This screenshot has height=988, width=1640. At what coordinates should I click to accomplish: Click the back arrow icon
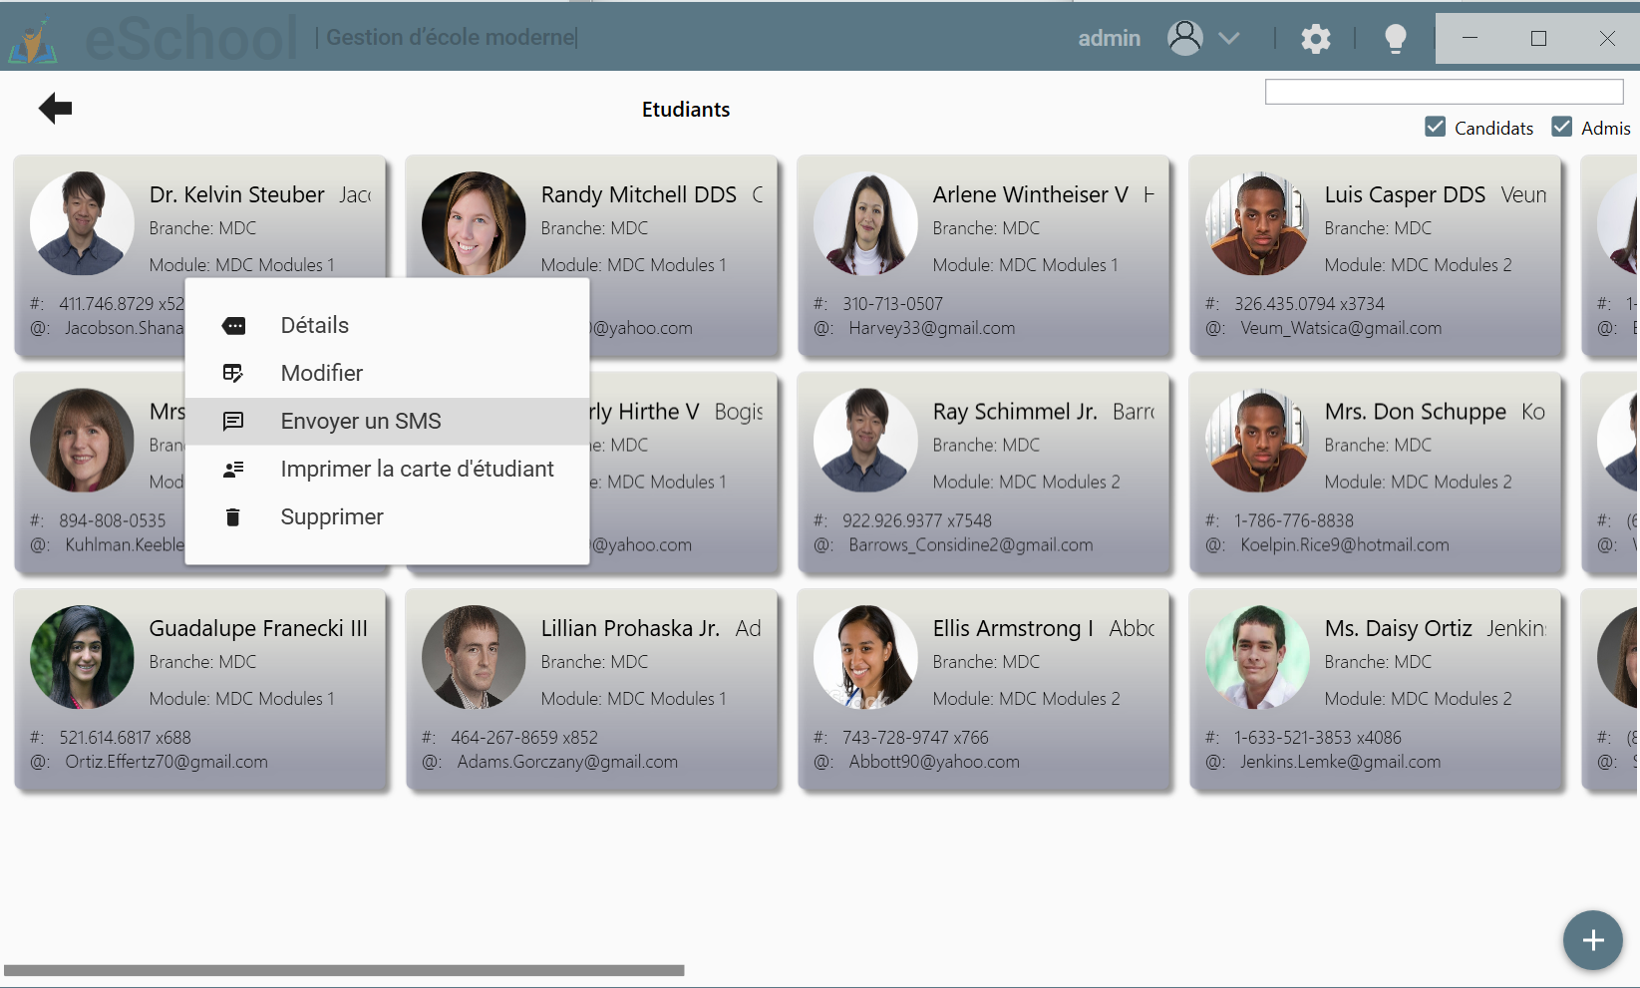[x=55, y=108]
